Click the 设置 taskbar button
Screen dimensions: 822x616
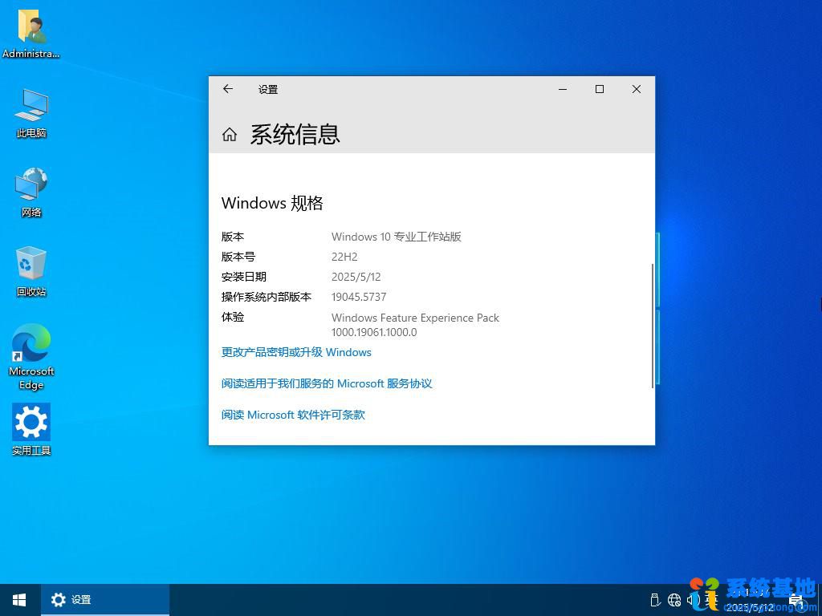pos(105,600)
